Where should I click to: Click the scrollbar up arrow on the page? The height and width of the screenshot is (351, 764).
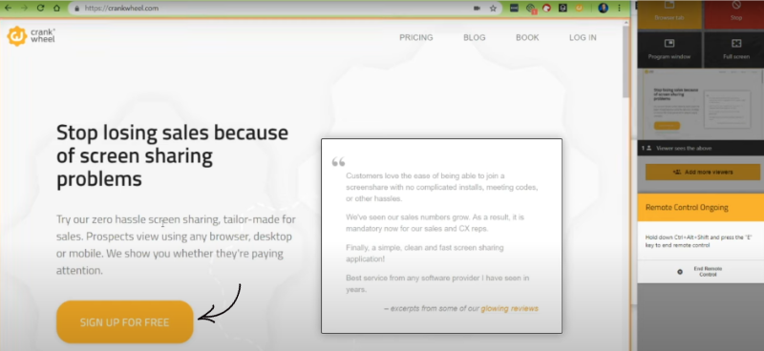(626, 22)
